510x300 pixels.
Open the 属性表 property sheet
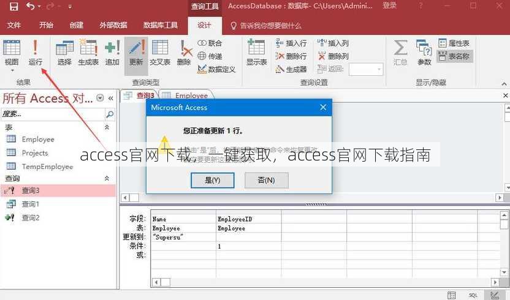pyautogui.click(x=454, y=43)
